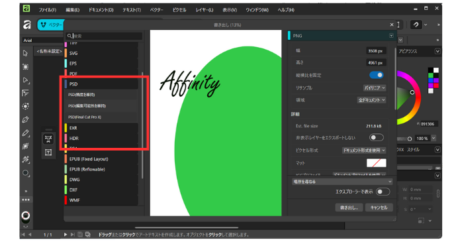Viewport: 462px width, 242px height.
Task: Click the キャンセル button
Action: [379, 208]
